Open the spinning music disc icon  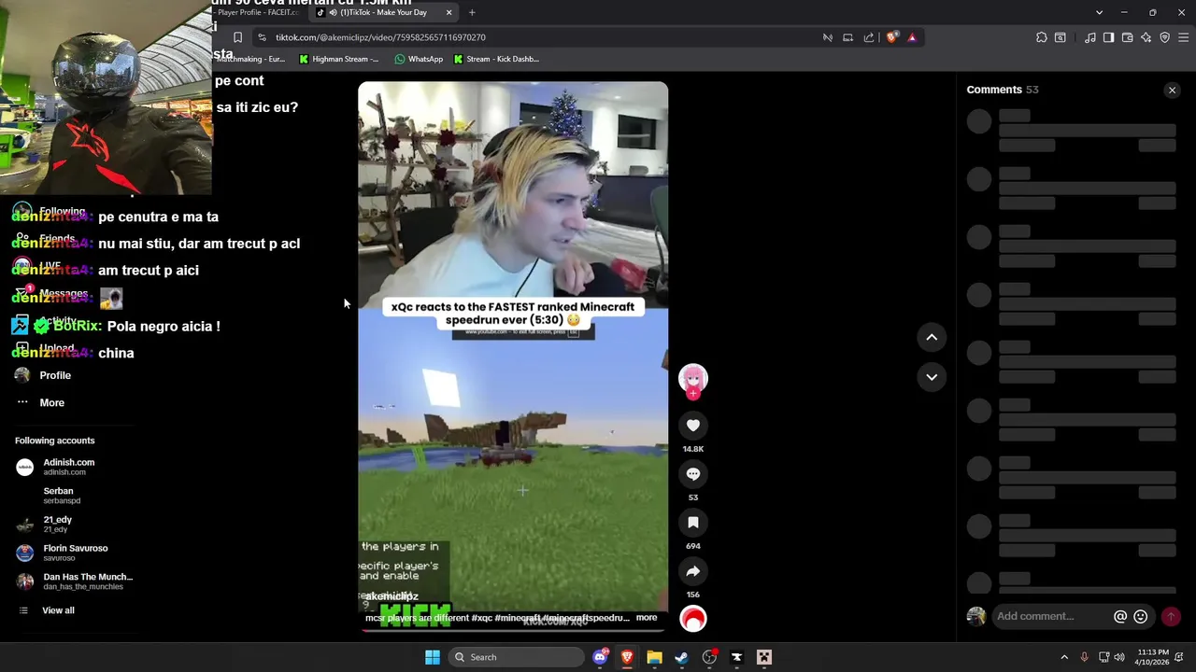tap(693, 619)
